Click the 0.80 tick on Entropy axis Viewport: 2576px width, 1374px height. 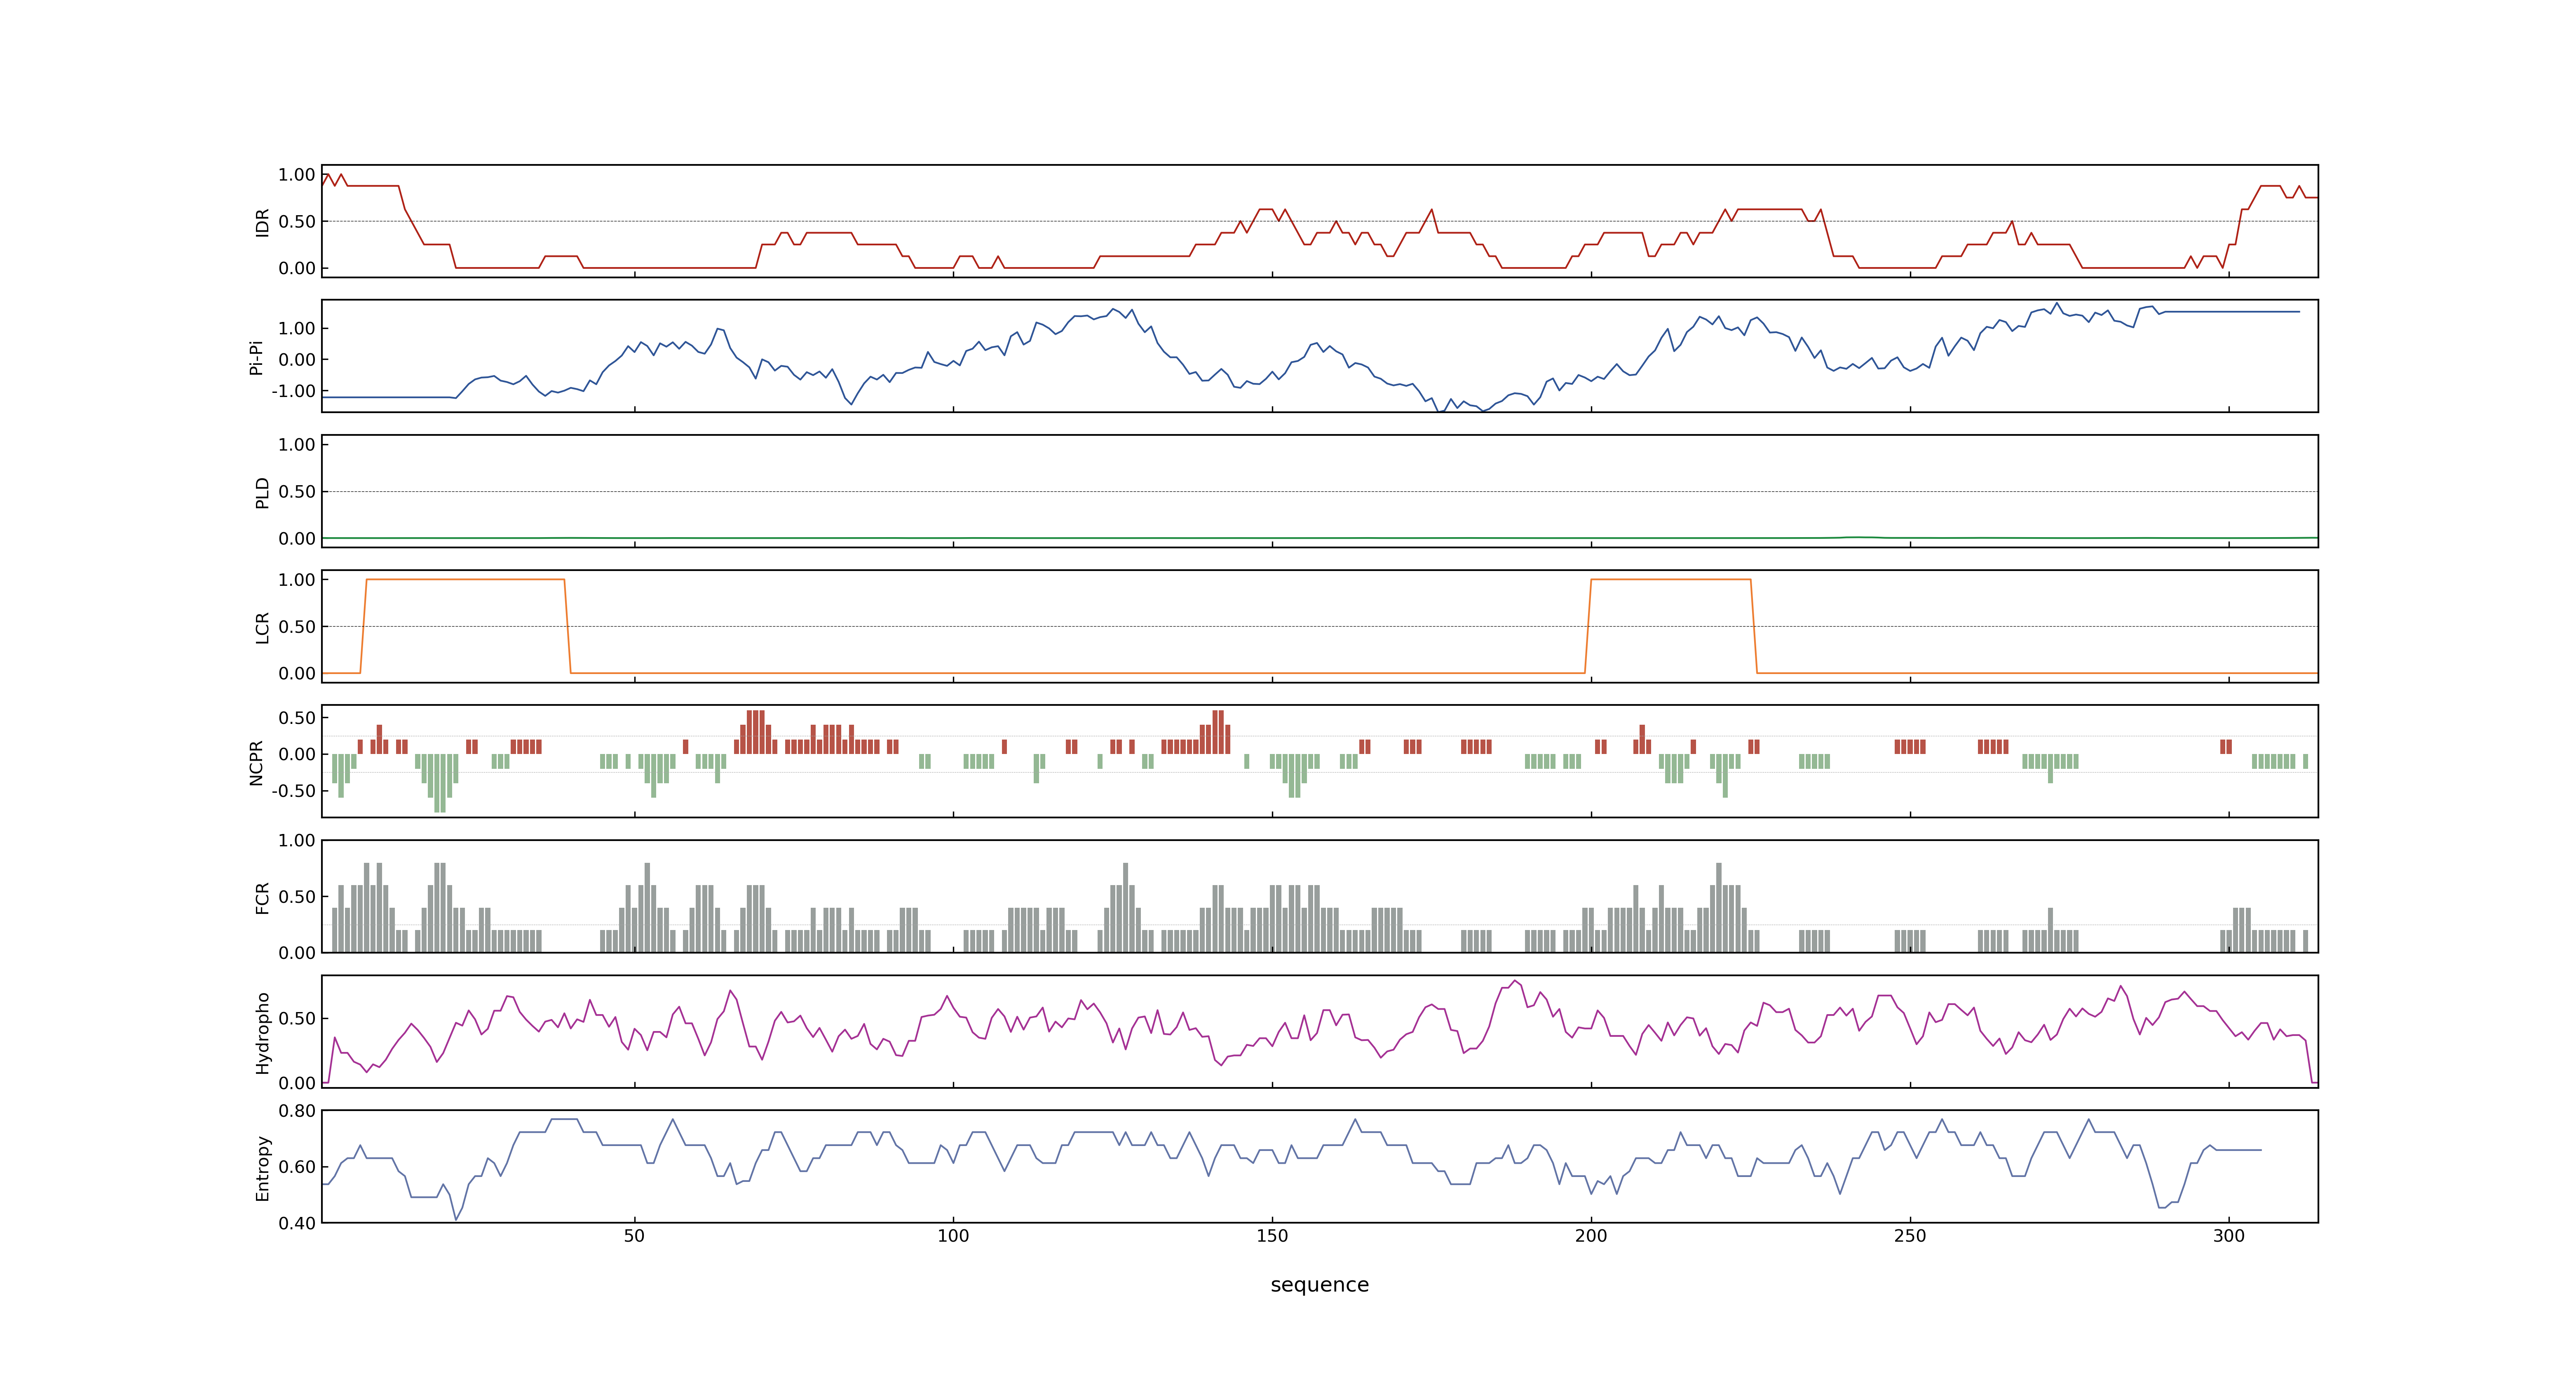(297, 1110)
